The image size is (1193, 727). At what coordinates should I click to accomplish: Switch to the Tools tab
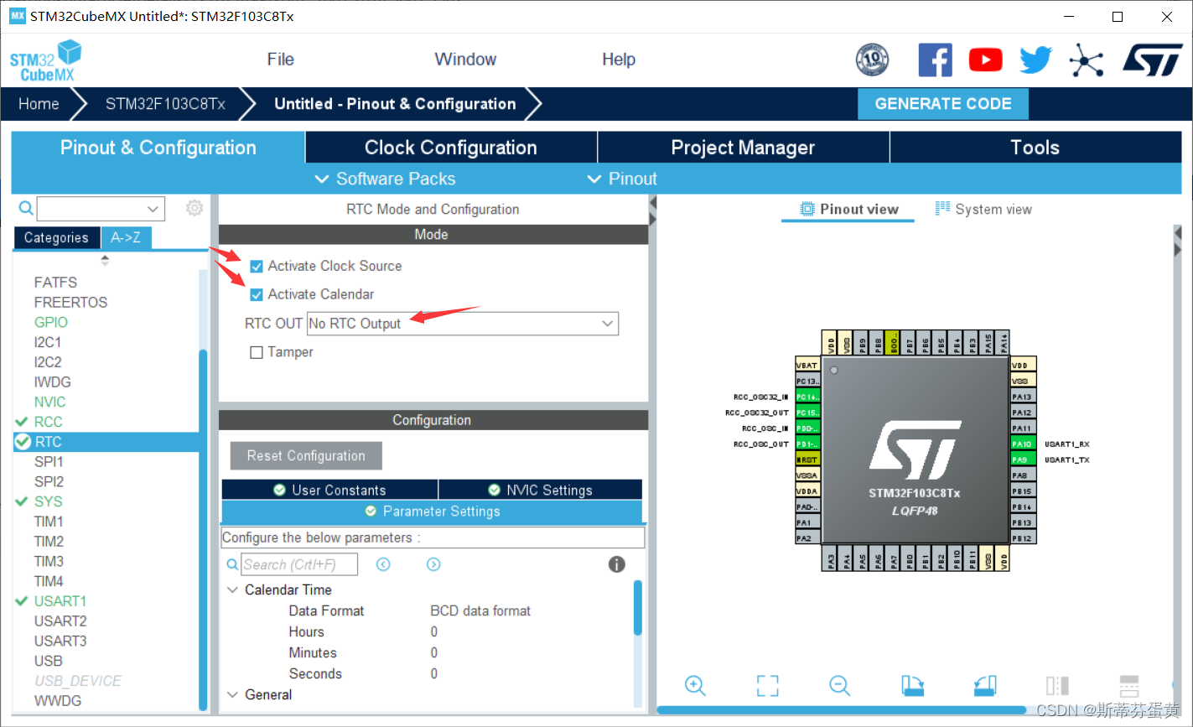[1035, 148]
